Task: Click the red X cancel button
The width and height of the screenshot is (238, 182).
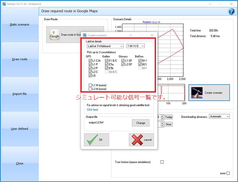Action: [141, 140]
